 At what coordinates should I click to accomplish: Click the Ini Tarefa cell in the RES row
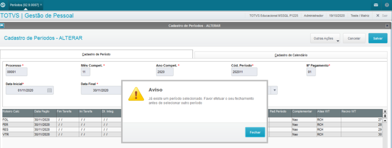pyautogui.click(x=90, y=129)
